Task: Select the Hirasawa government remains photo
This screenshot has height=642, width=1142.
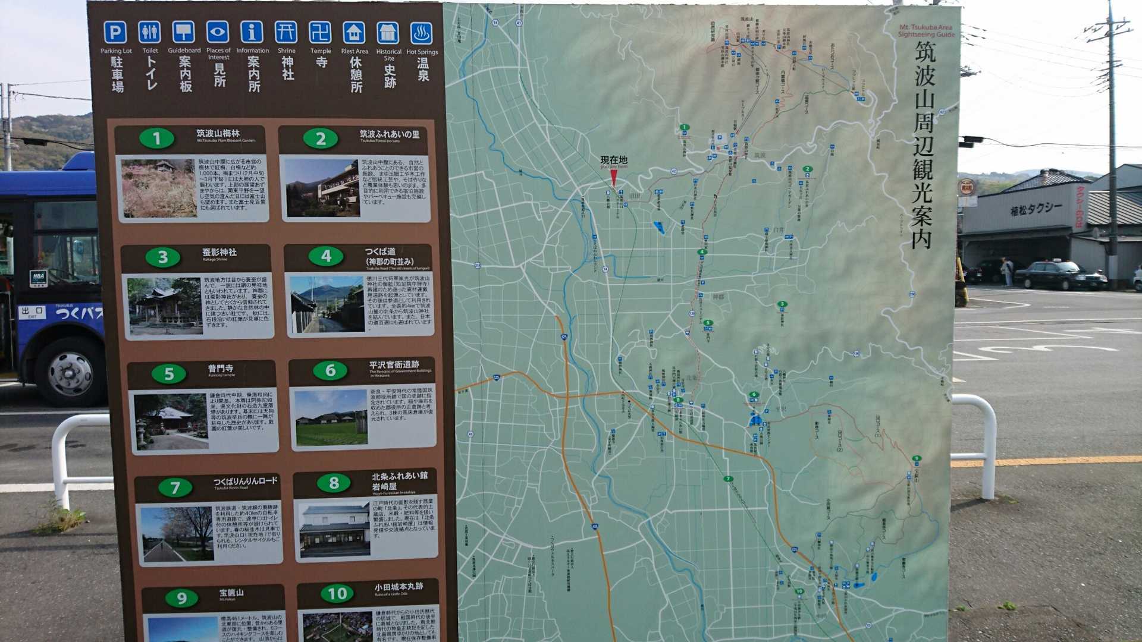Action: (331, 417)
